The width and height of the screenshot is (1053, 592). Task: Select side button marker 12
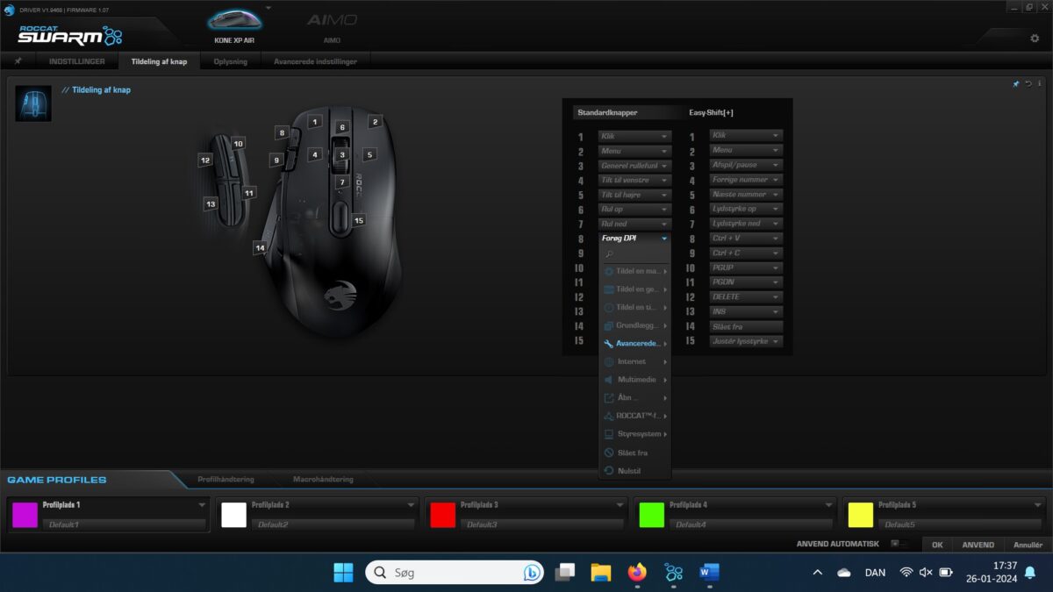point(205,160)
